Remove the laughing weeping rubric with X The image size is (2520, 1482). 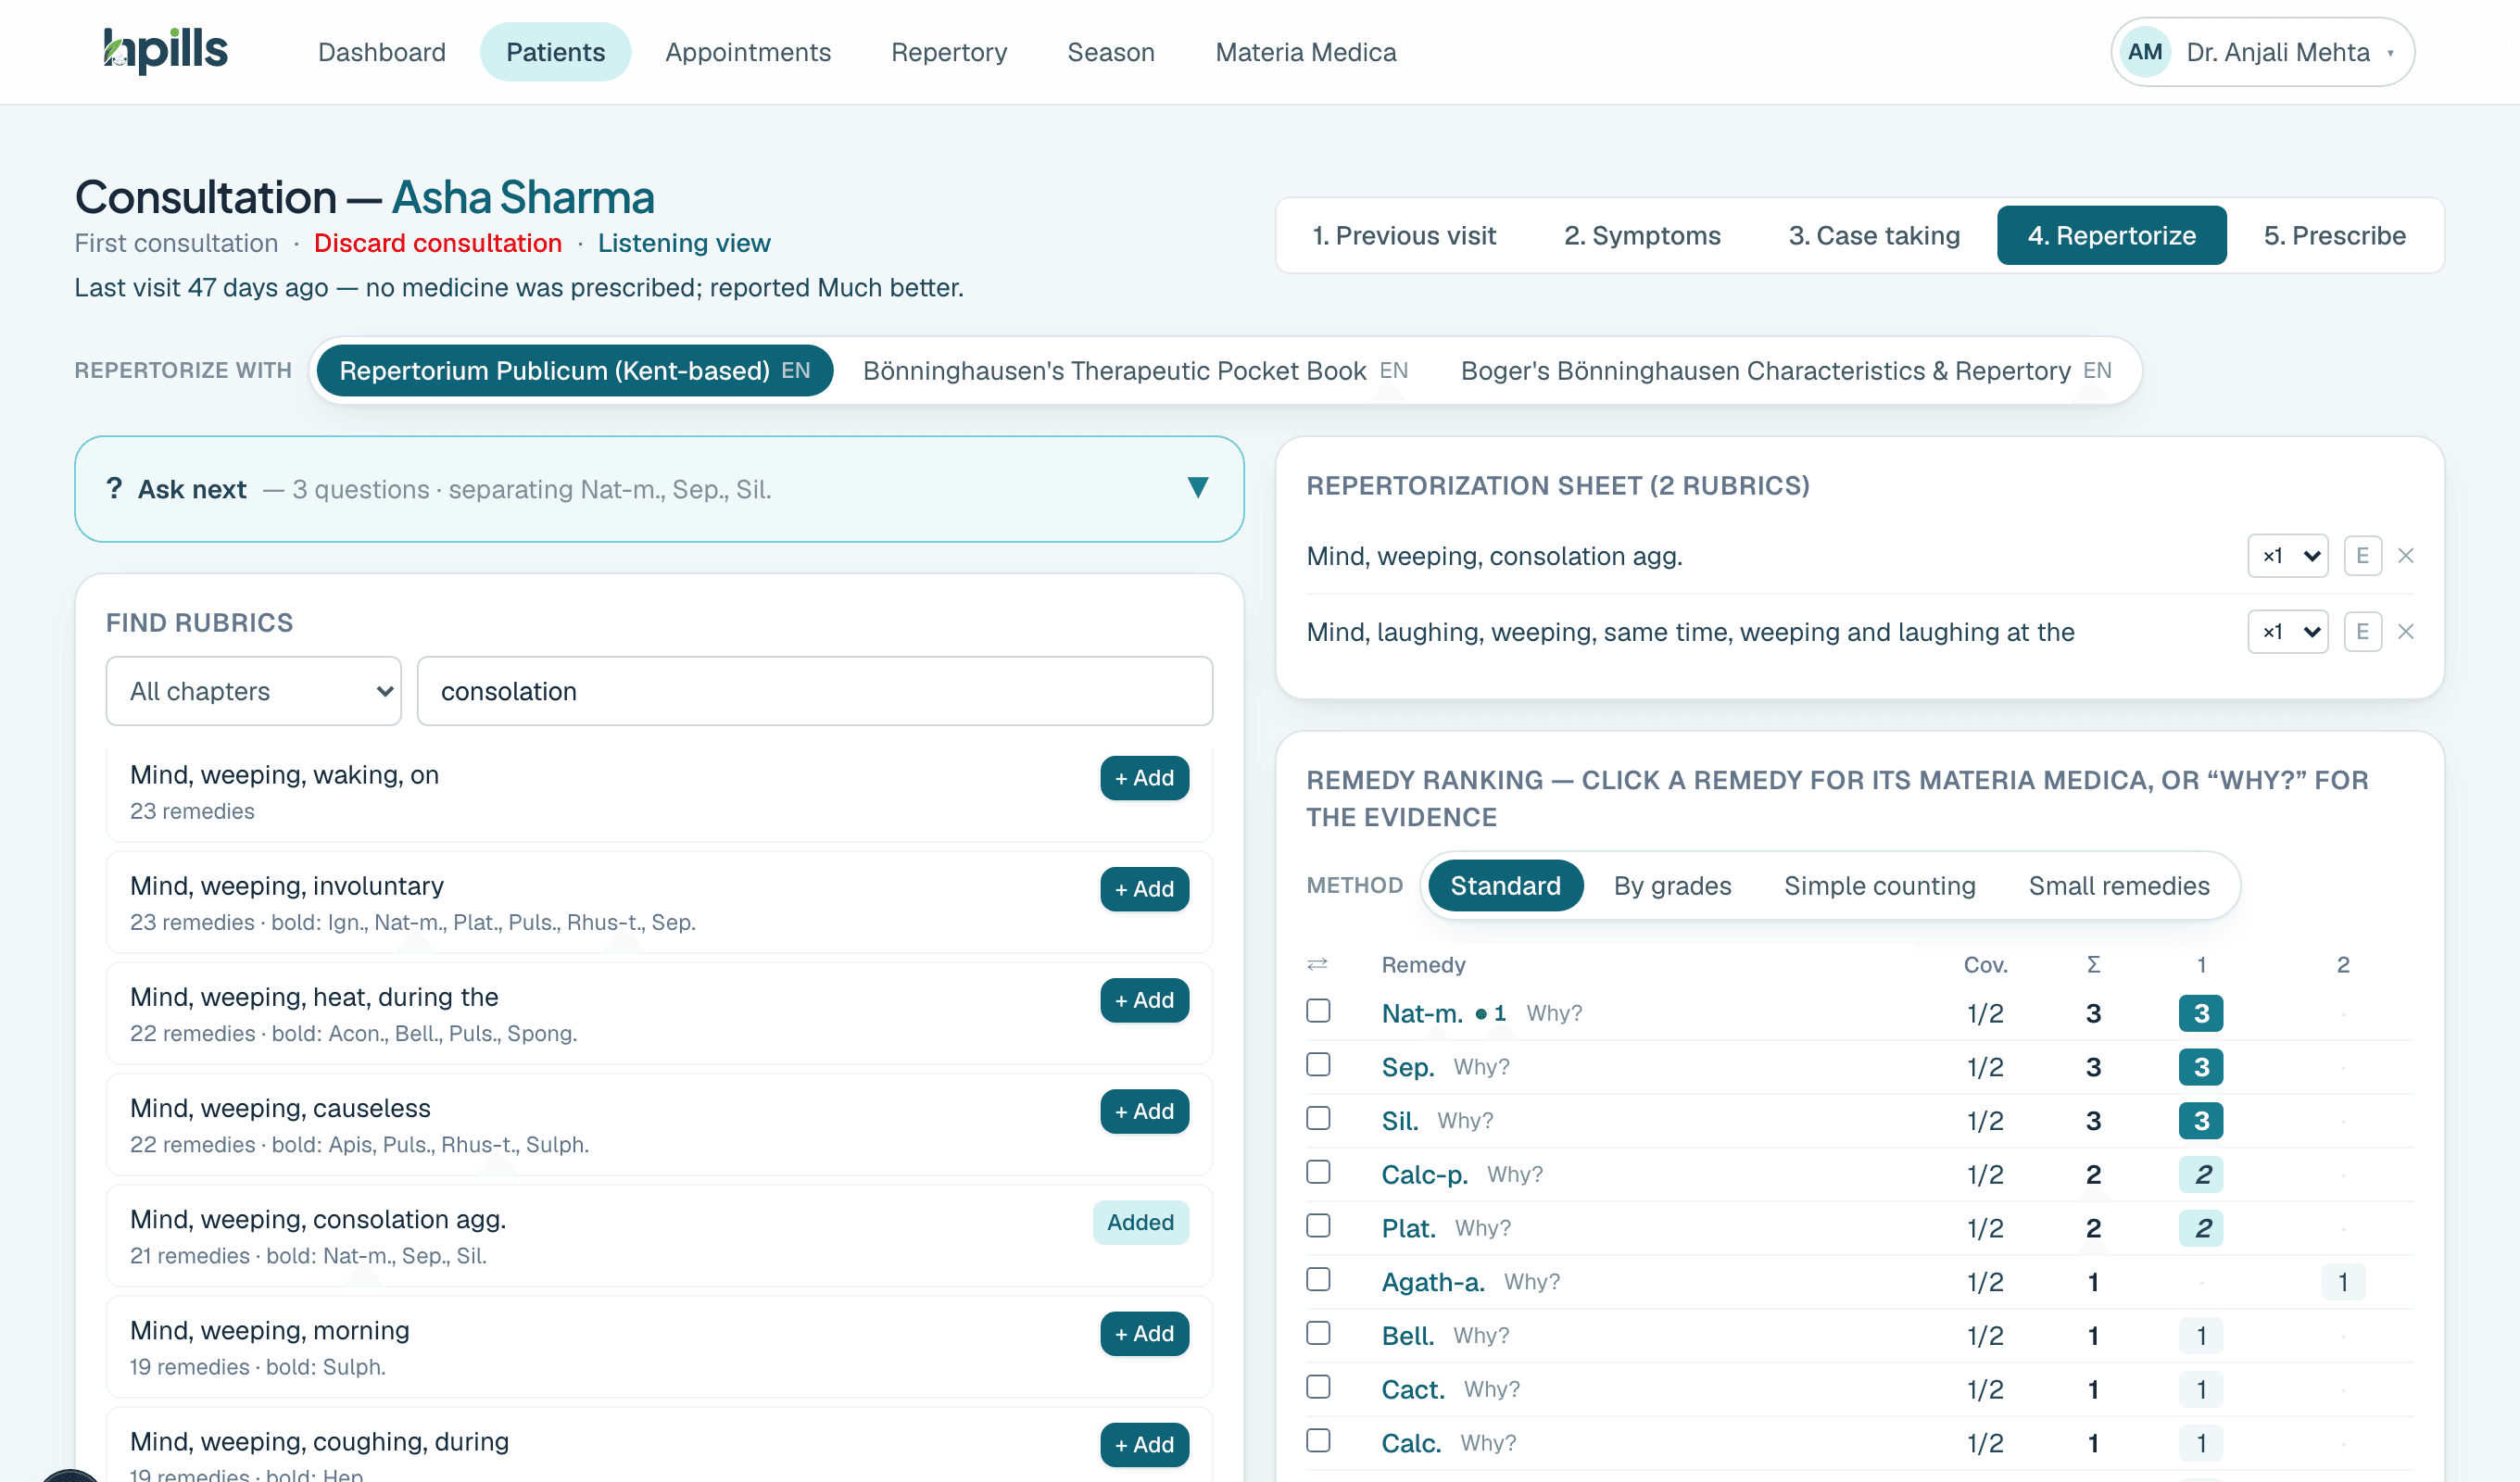(2406, 632)
